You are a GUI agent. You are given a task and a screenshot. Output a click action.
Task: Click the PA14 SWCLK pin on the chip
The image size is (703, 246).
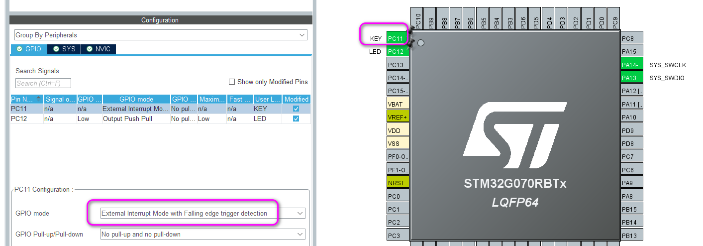click(632, 65)
